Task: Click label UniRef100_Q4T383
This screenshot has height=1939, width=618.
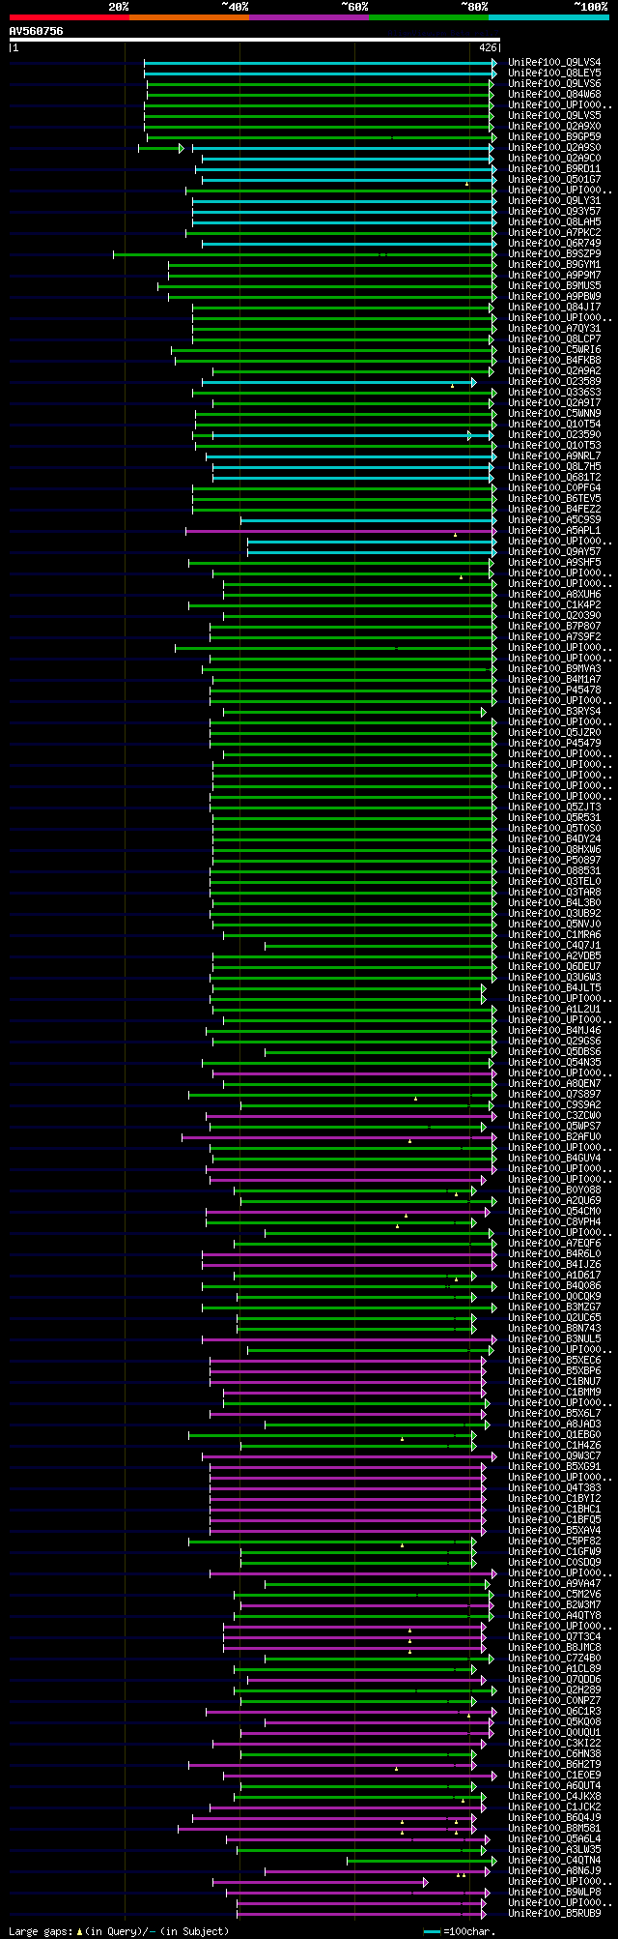Action: (554, 1488)
